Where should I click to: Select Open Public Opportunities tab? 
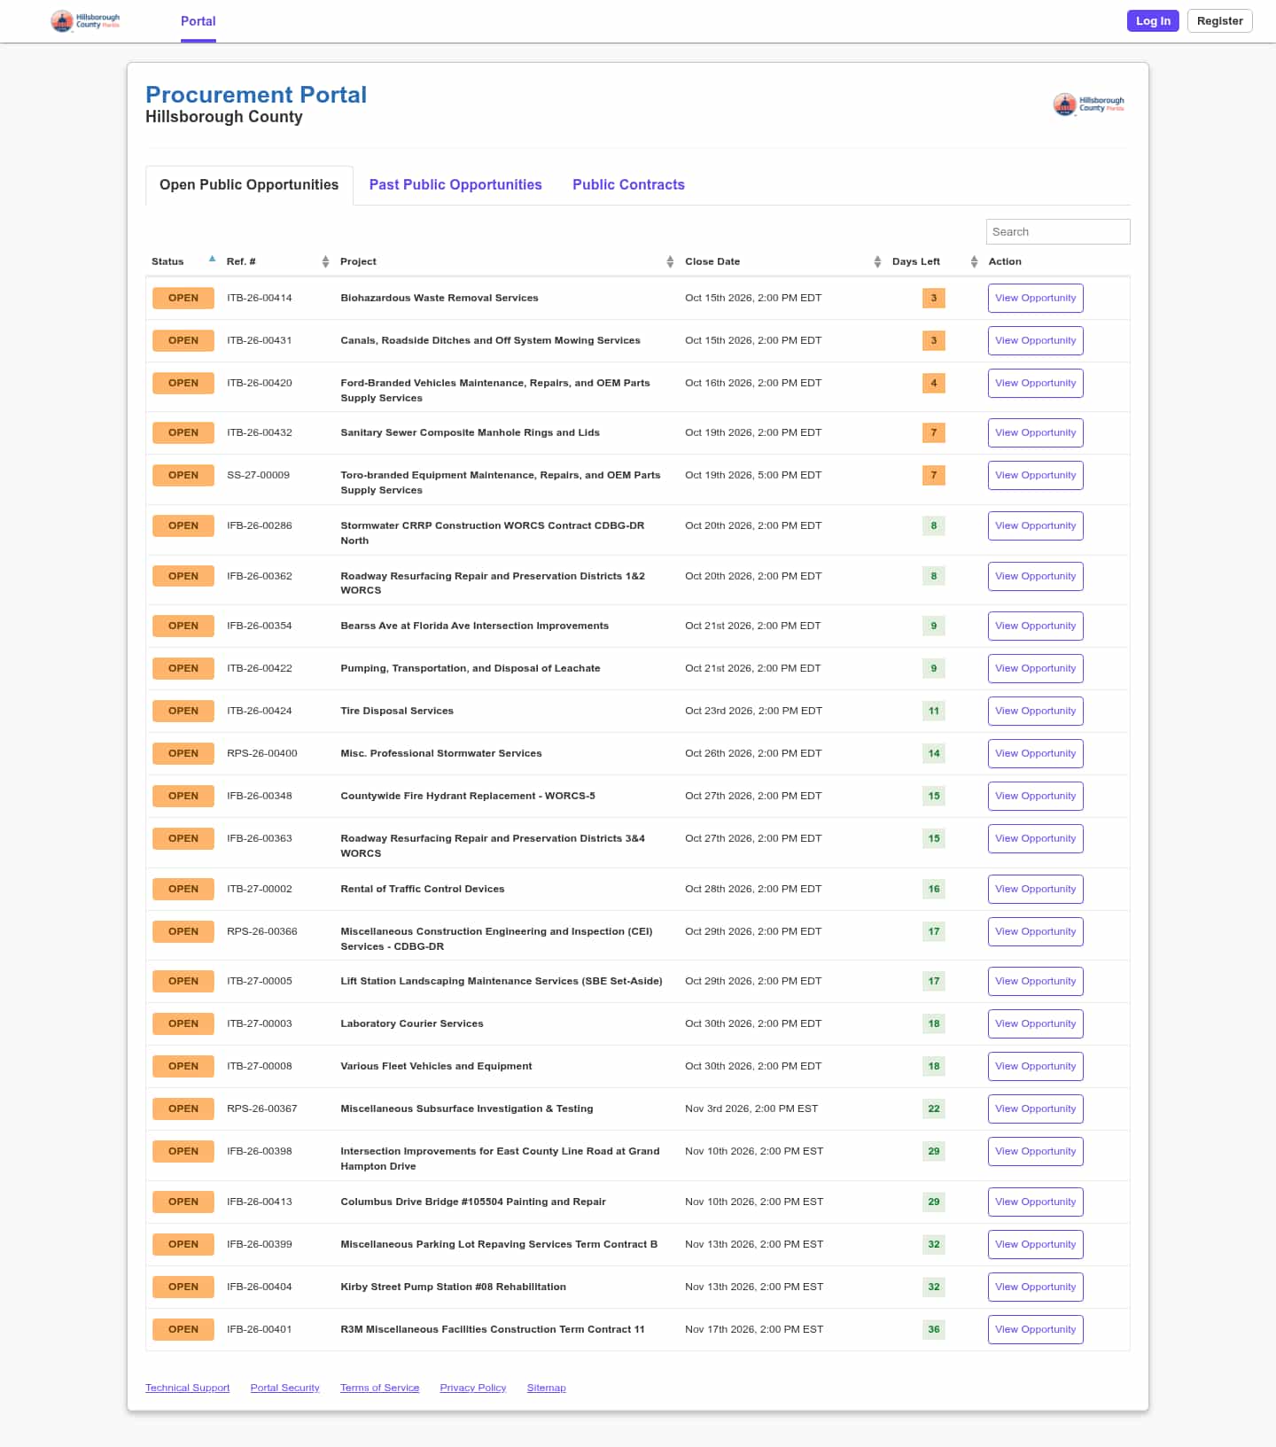249,185
